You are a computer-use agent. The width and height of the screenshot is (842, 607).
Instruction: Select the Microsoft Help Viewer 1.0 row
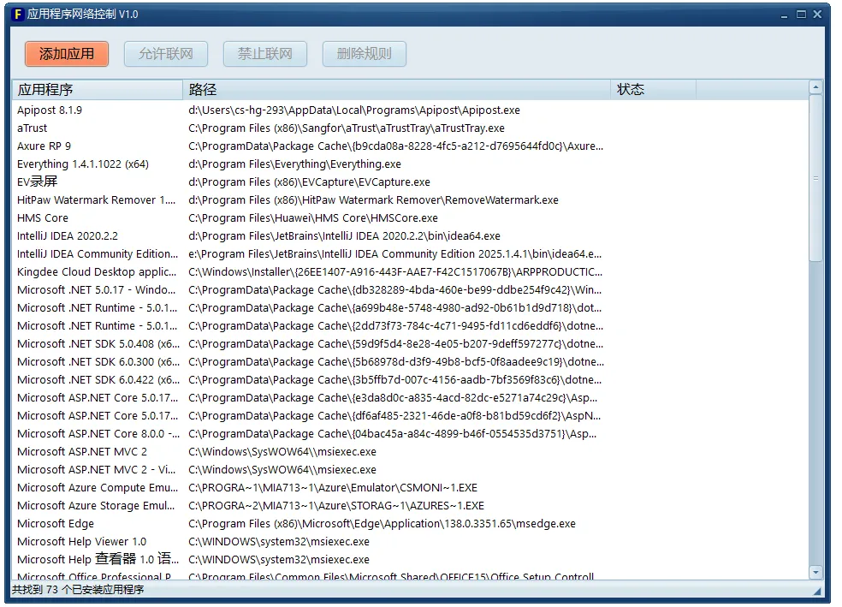tap(410, 542)
